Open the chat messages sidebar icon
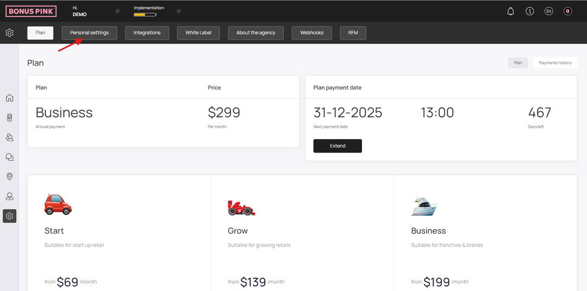The width and height of the screenshot is (587, 291). point(10,157)
